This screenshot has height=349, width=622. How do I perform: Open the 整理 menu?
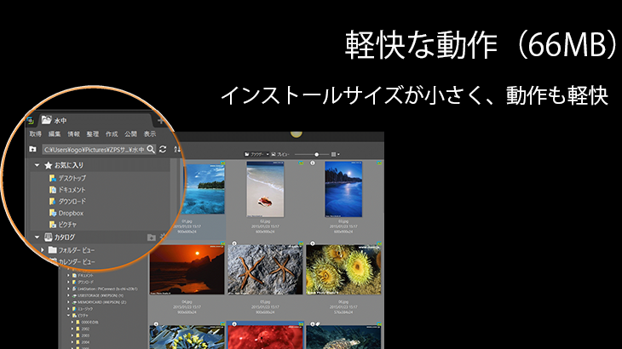pos(92,134)
